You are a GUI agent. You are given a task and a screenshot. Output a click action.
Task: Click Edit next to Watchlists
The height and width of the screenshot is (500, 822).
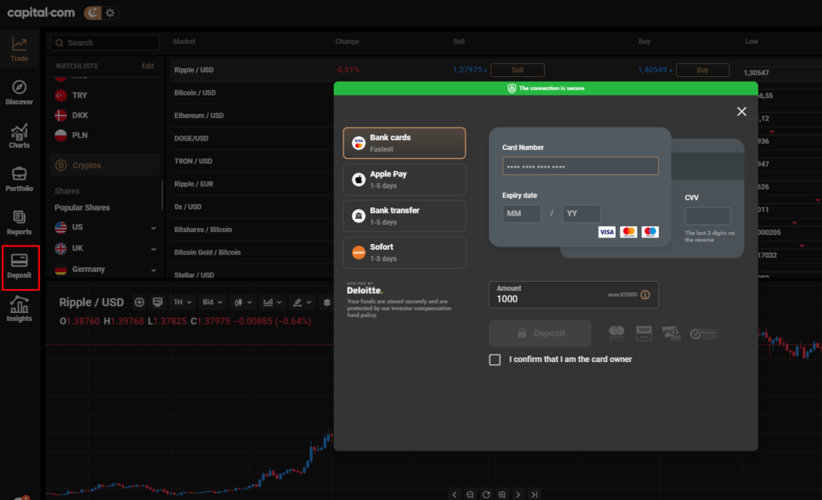point(148,66)
